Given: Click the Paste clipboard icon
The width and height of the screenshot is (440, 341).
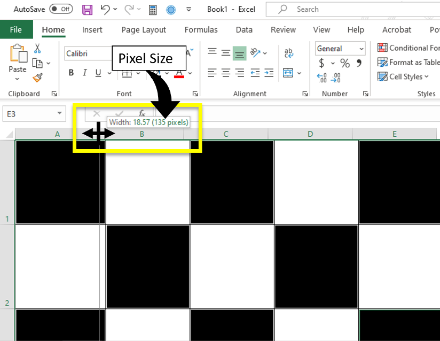Looking at the screenshot, I should coord(19,53).
